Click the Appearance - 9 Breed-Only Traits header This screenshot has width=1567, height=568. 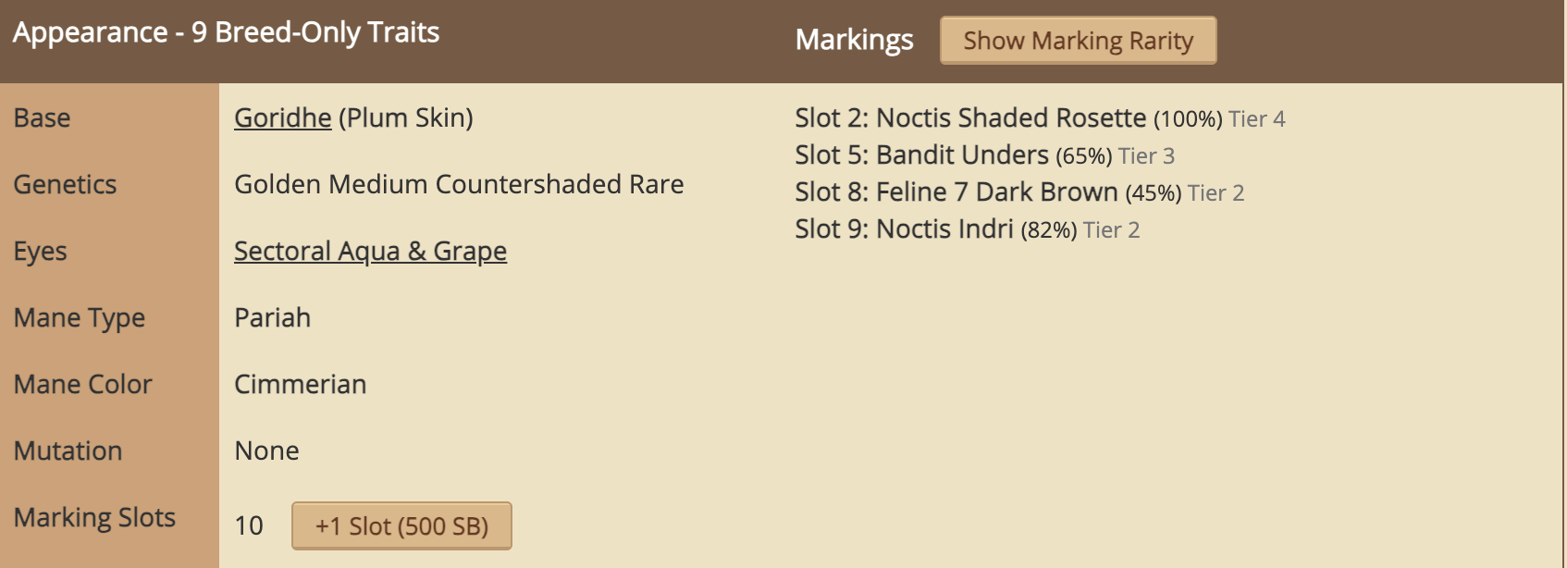coord(226,32)
